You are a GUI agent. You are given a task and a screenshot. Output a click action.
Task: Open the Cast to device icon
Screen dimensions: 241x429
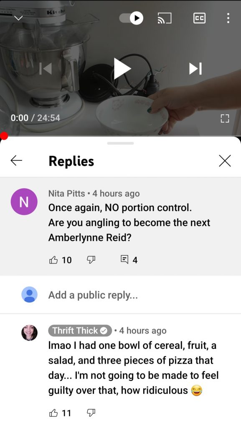click(165, 18)
